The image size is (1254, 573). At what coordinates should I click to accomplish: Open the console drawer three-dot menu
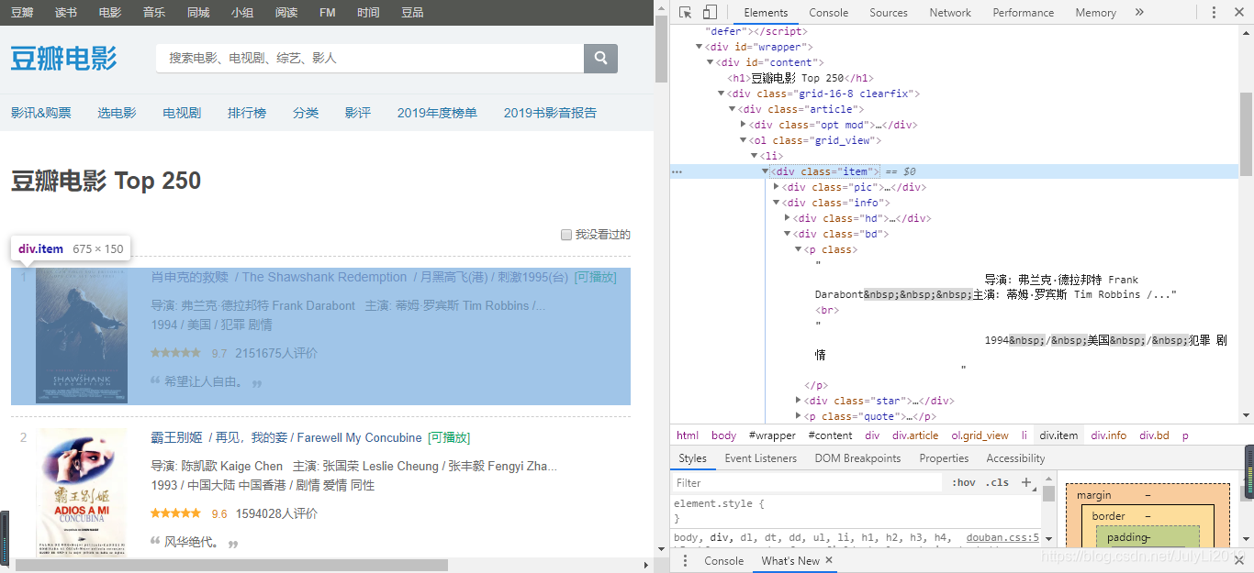tap(685, 560)
